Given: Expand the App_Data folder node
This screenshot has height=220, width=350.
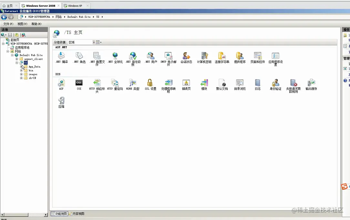Looking at the screenshot, I should (x=21, y=67).
